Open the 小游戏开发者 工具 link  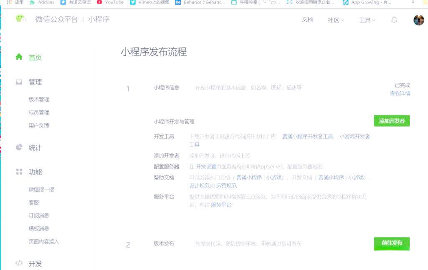point(355,136)
